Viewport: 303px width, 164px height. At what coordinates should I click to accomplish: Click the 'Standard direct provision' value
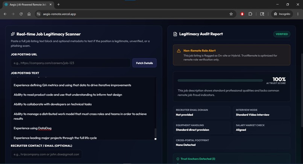click(x=192, y=129)
